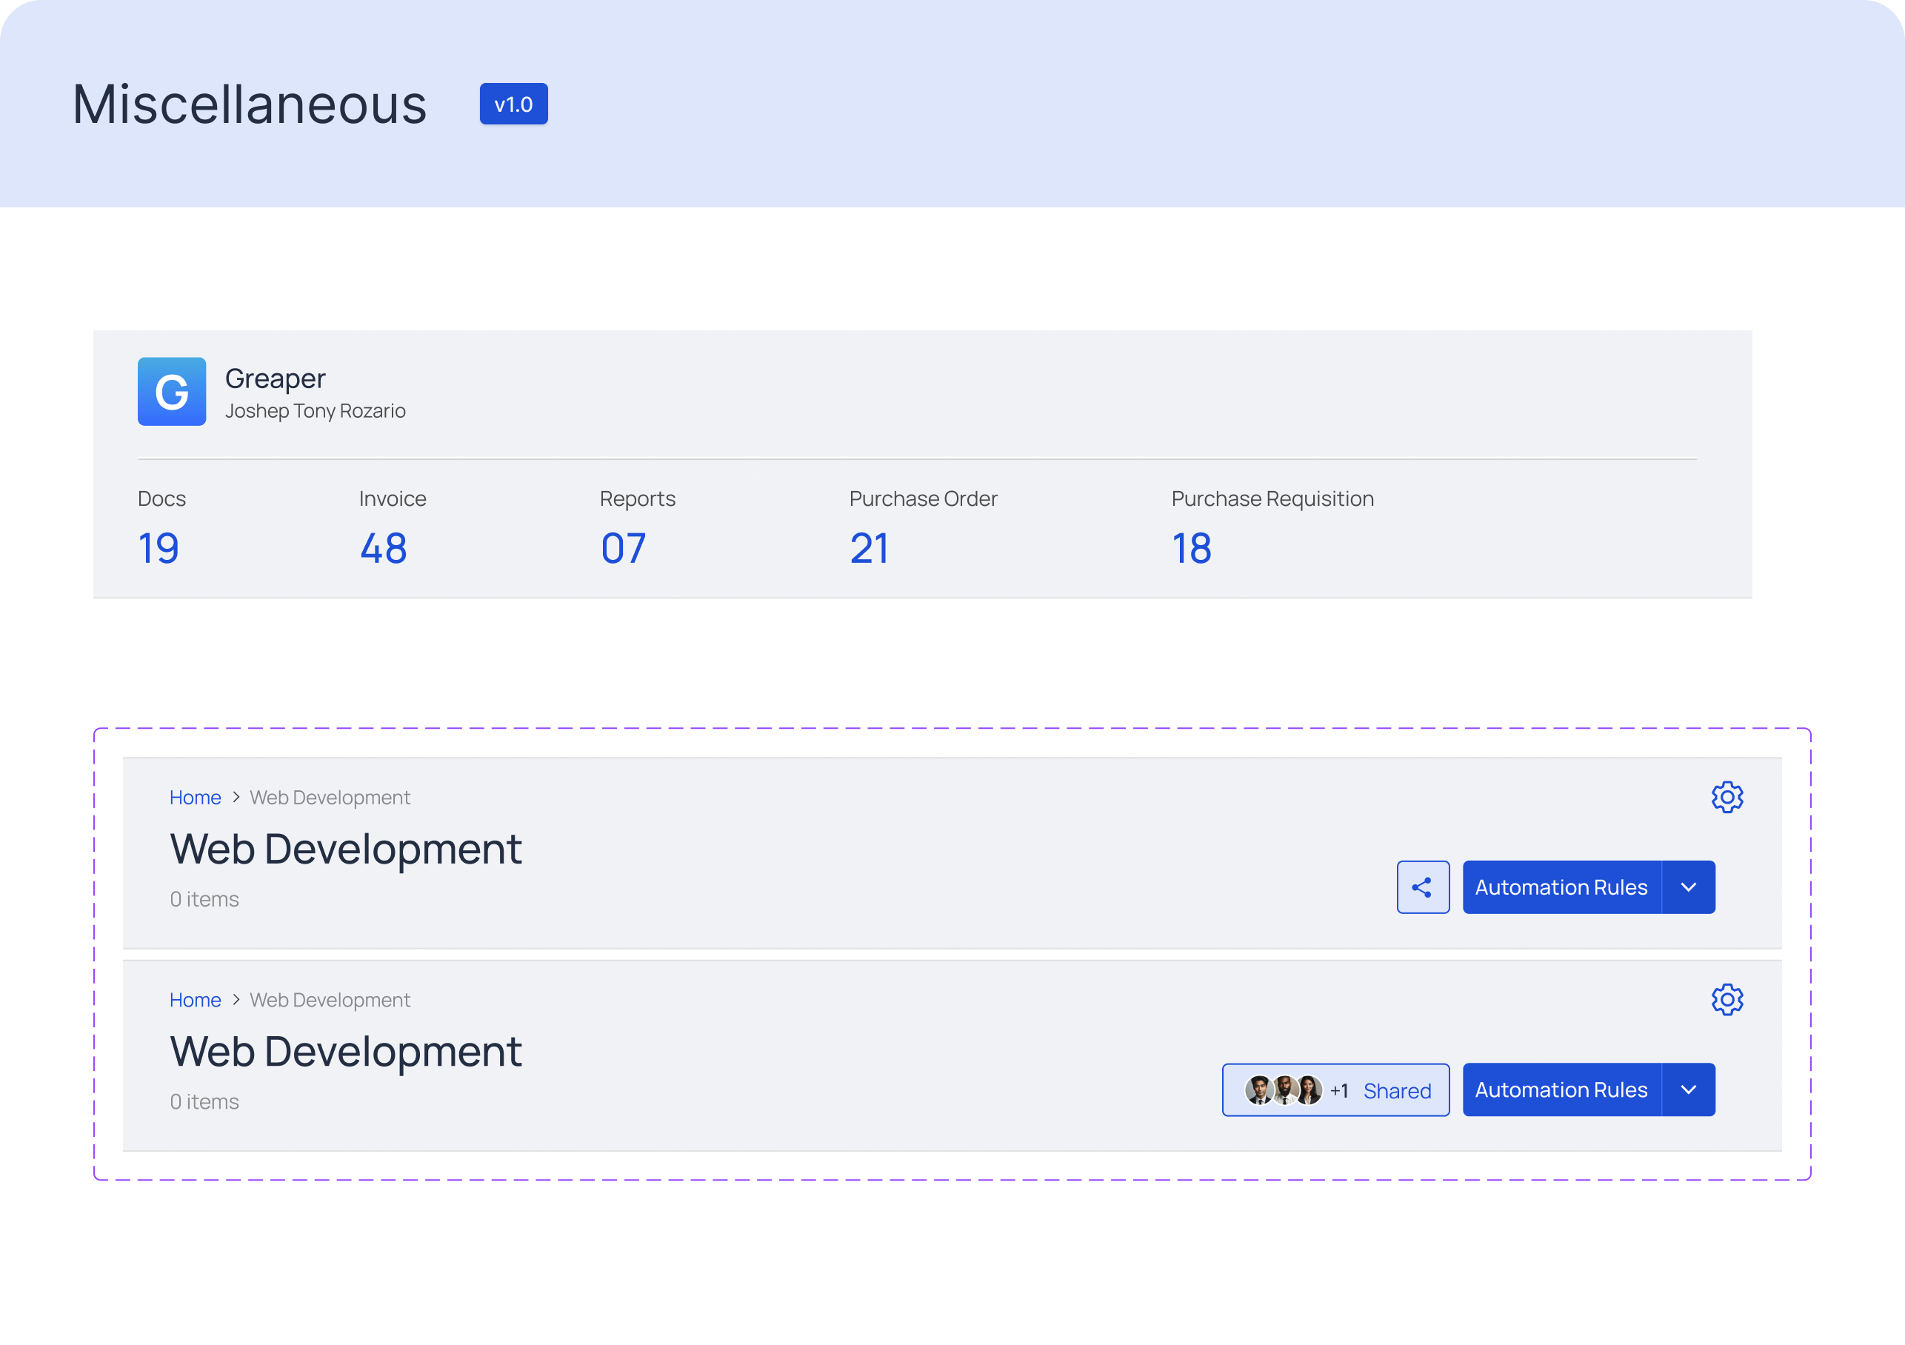
Task: Select the Invoice count 48
Action: click(x=384, y=549)
